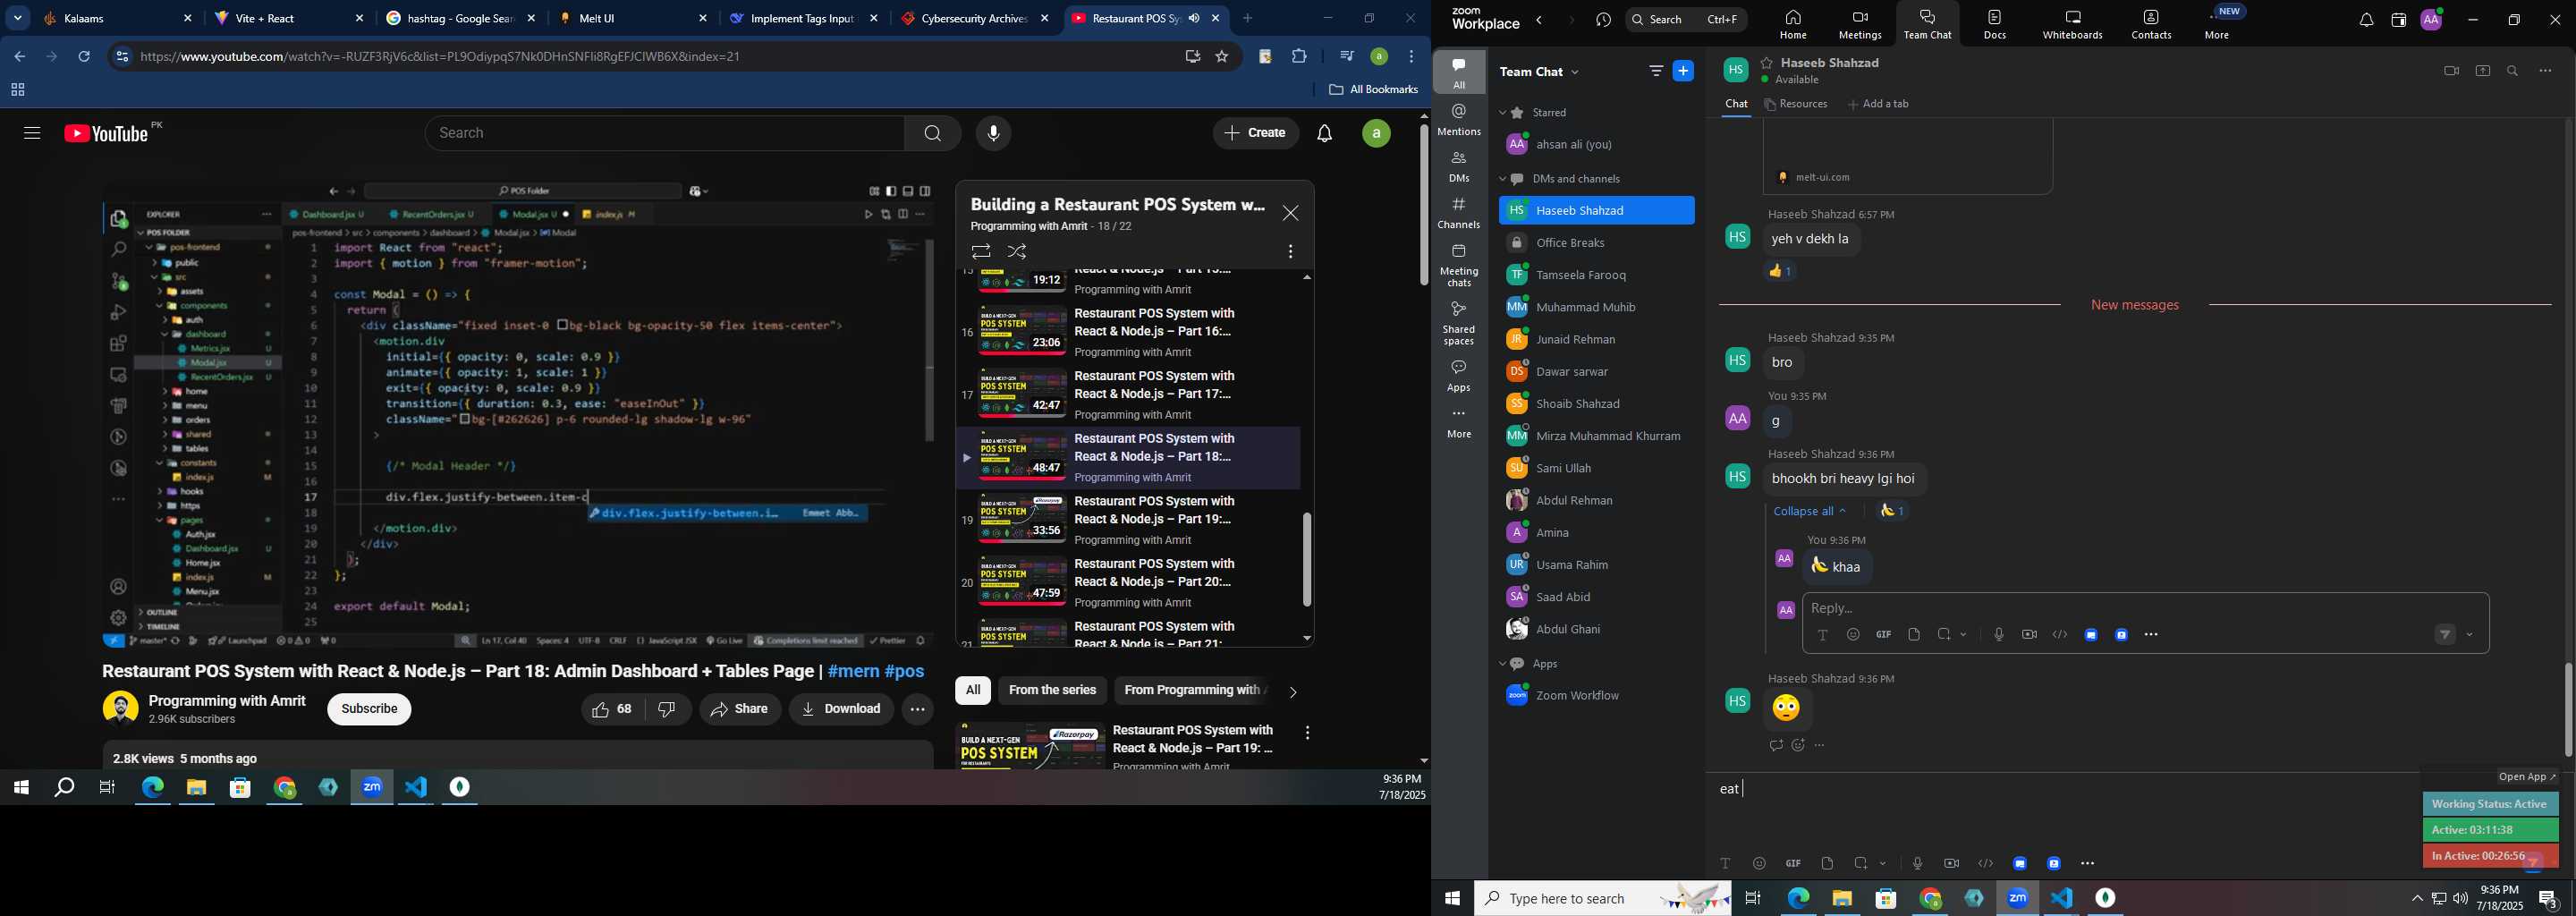
Task: Click YouTube search by voice microphone
Action: point(993,133)
